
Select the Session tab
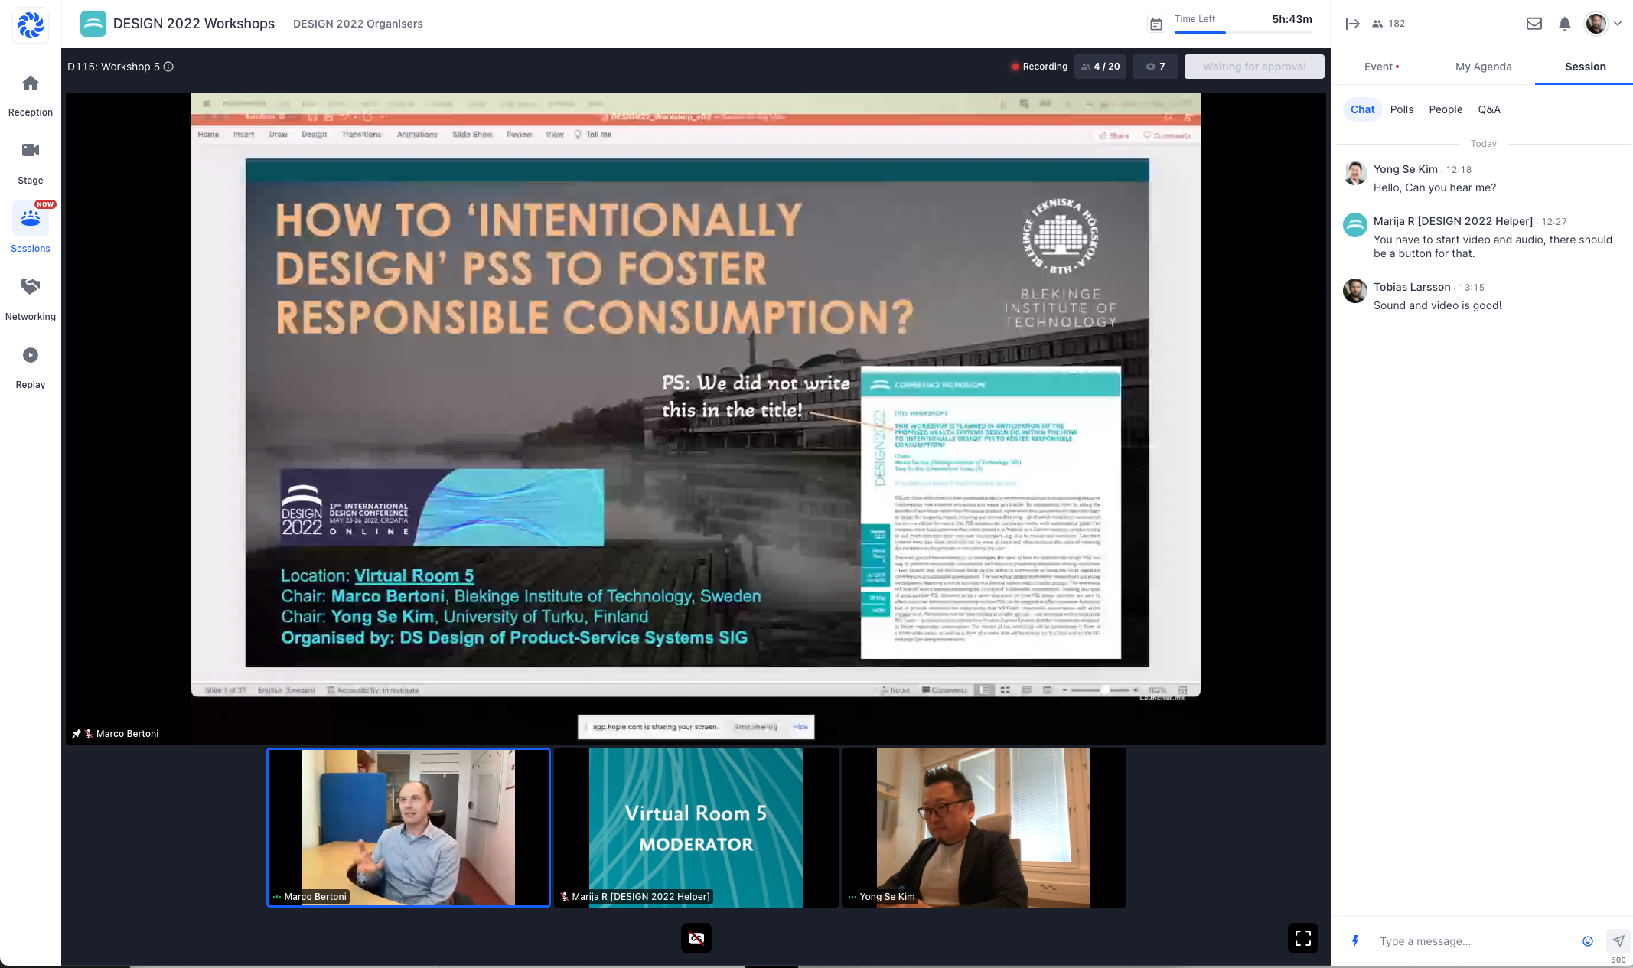point(1585,67)
